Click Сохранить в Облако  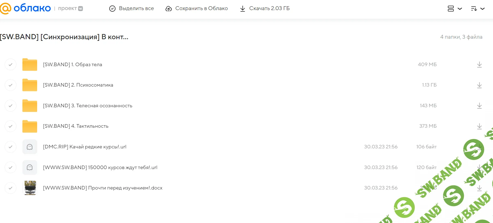197,9
